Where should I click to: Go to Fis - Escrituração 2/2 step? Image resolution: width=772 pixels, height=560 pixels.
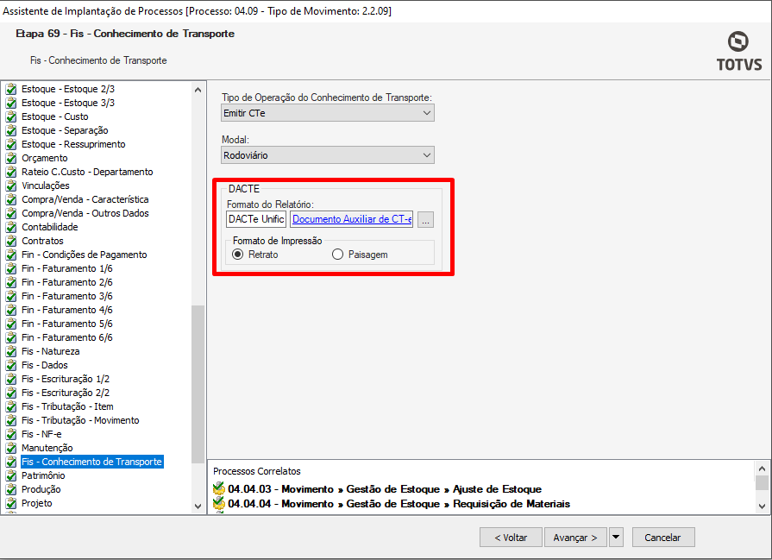(x=66, y=393)
